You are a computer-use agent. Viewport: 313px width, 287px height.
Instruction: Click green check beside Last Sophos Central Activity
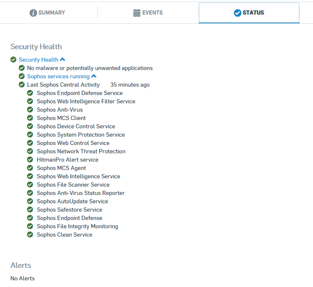22,85
